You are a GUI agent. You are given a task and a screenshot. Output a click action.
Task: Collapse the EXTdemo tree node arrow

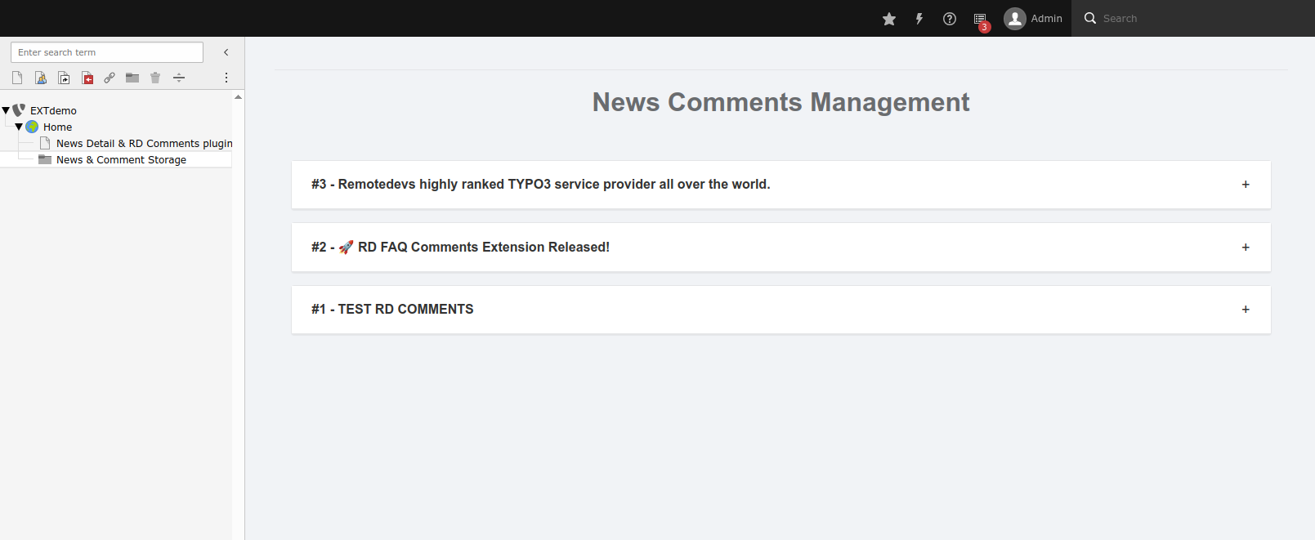(x=6, y=110)
